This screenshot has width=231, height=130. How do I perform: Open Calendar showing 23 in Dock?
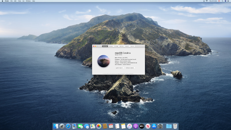(111, 126)
